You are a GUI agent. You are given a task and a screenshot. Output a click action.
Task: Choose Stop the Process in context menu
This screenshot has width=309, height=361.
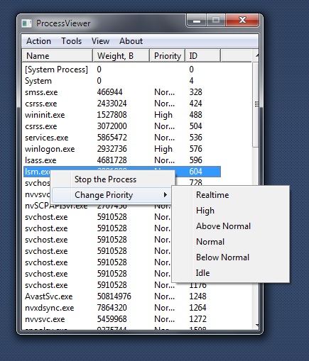click(x=113, y=179)
